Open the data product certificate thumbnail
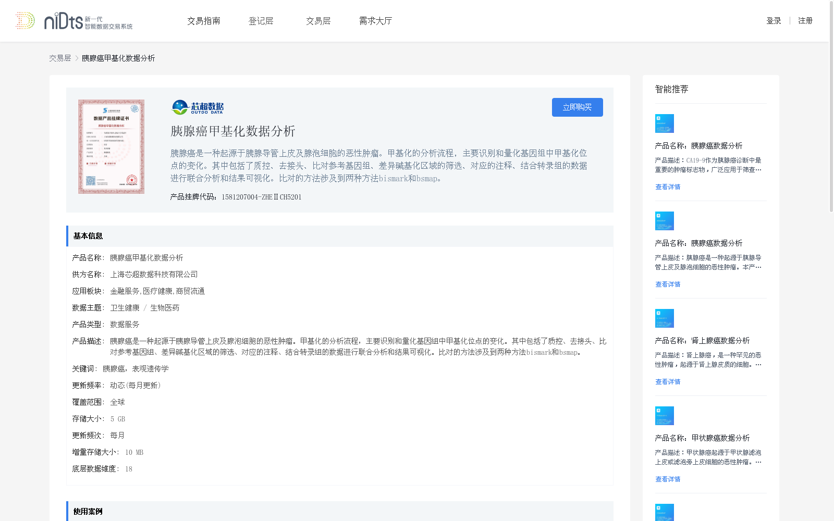The height and width of the screenshot is (521, 834). click(x=112, y=147)
